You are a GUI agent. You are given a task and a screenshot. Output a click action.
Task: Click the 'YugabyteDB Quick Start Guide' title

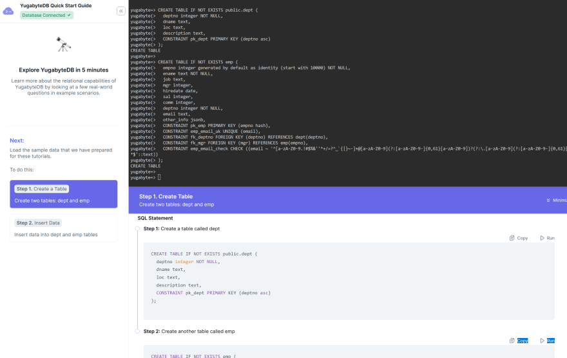pyautogui.click(x=55, y=5)
